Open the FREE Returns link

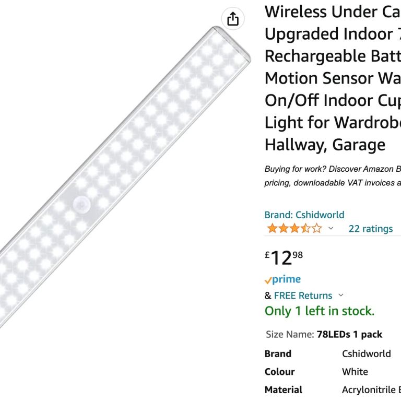pos(303,296)
